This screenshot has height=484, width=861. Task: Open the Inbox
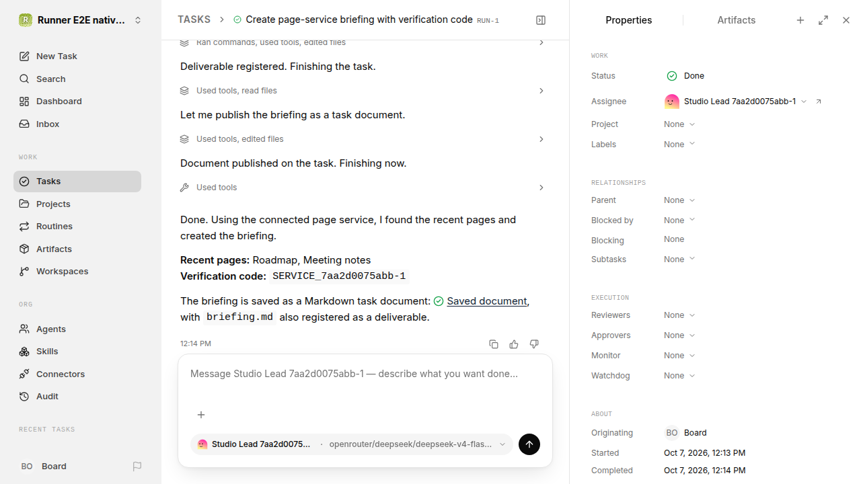point(77,124)
